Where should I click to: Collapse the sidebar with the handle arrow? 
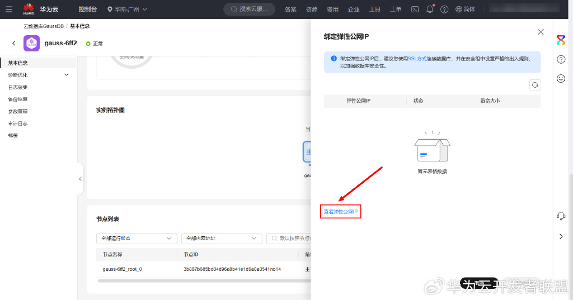[81, 179]
